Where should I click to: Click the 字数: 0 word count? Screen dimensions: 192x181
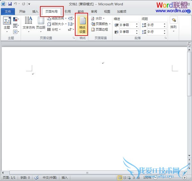click(25, 177)
